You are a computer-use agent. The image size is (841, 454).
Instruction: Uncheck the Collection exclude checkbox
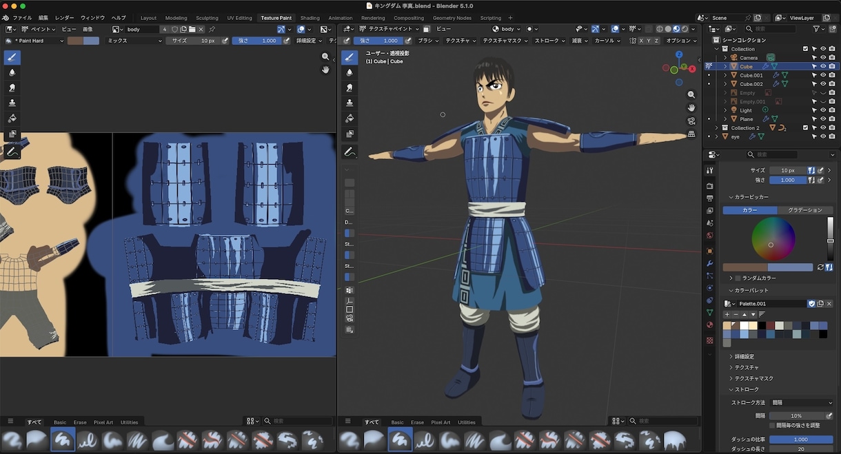pyautogui.click(x=805, y=49)
